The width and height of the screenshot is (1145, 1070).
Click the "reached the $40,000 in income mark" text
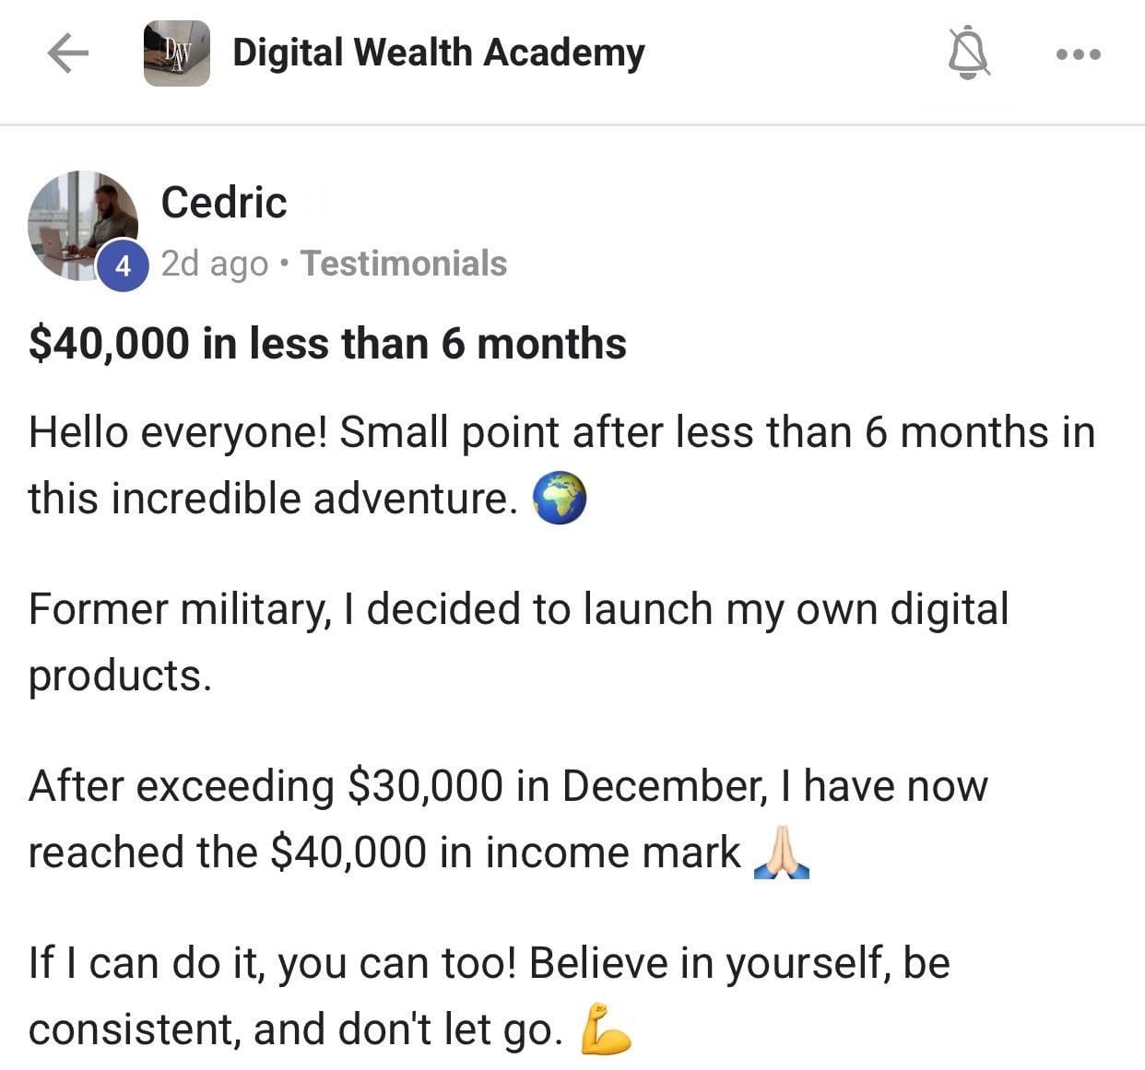(x=384, y=852)
